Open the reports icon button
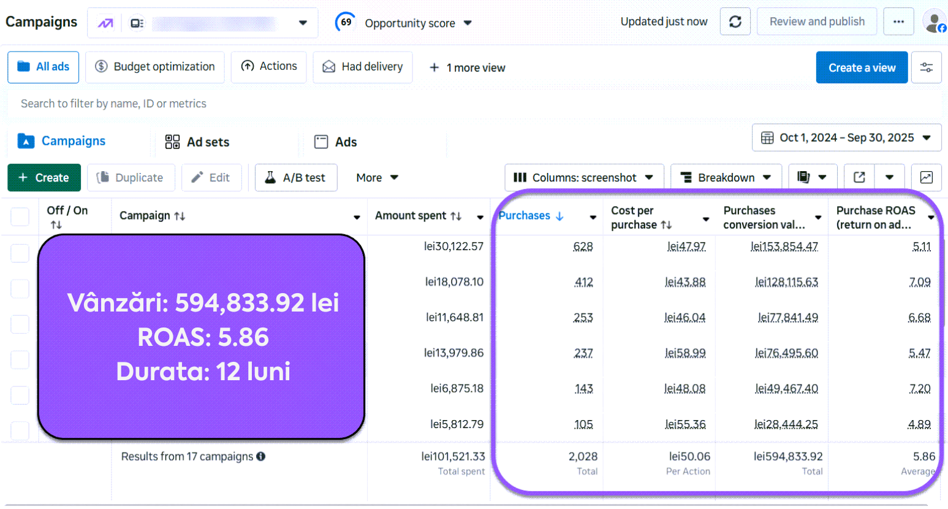This screenshot has height=509, width=948. [x=803, y=177]
